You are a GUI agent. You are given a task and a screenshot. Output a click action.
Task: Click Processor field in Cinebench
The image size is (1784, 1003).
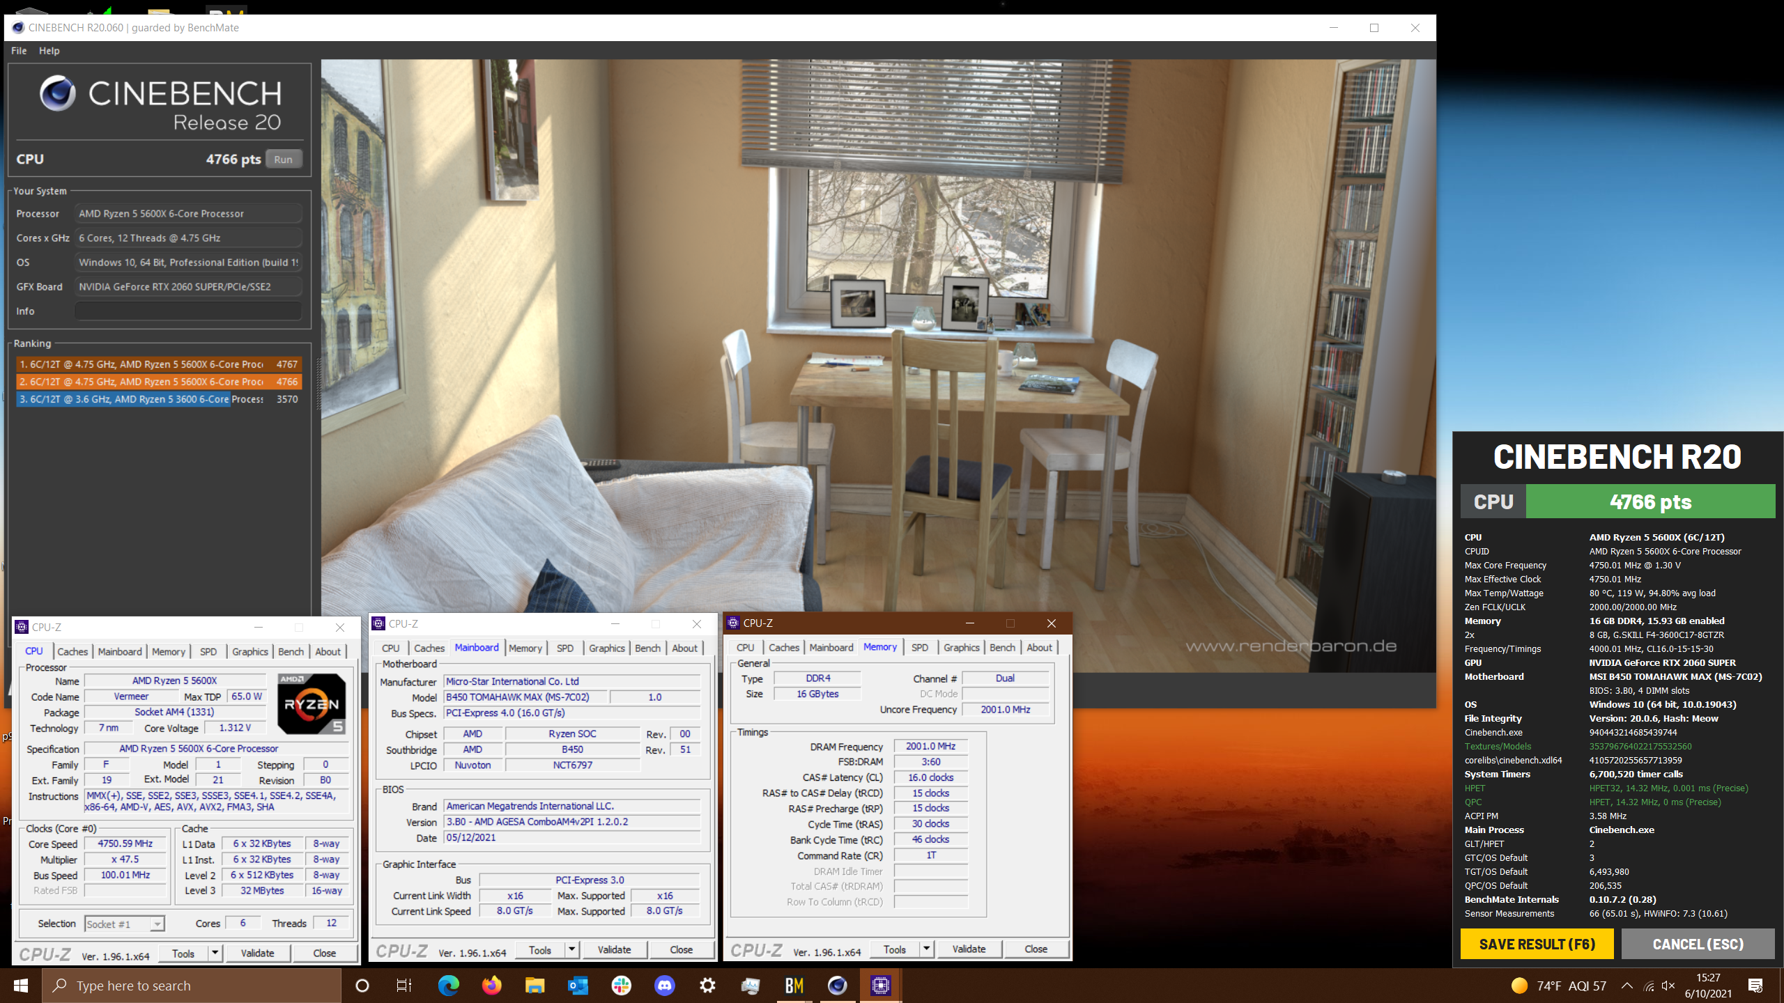(188, 214)
